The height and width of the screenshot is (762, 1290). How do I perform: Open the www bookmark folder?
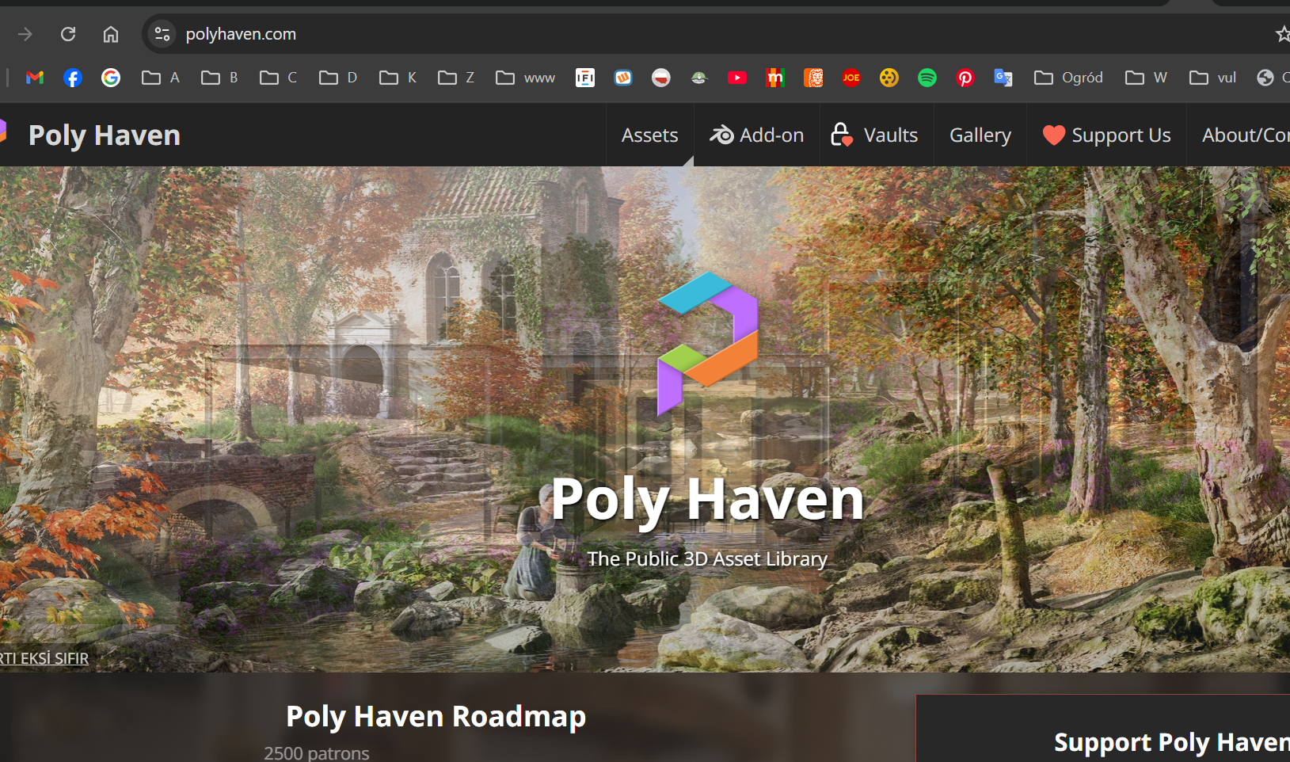pos(526,78)
